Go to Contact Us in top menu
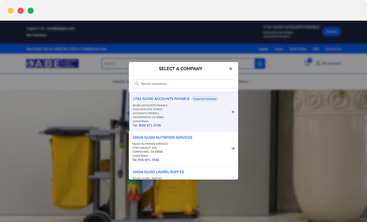 point(333,49)
